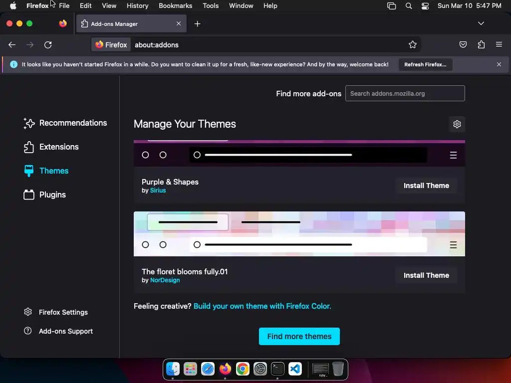Open the File menu

(x=64, y=6)
